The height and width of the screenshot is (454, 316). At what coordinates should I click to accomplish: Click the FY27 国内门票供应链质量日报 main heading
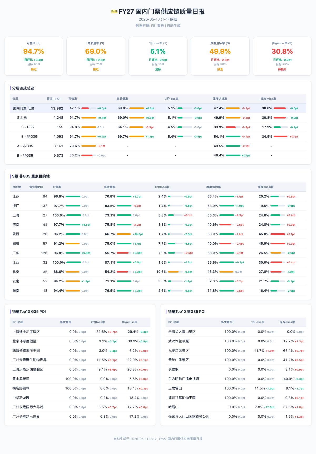[x=162, y=12]
